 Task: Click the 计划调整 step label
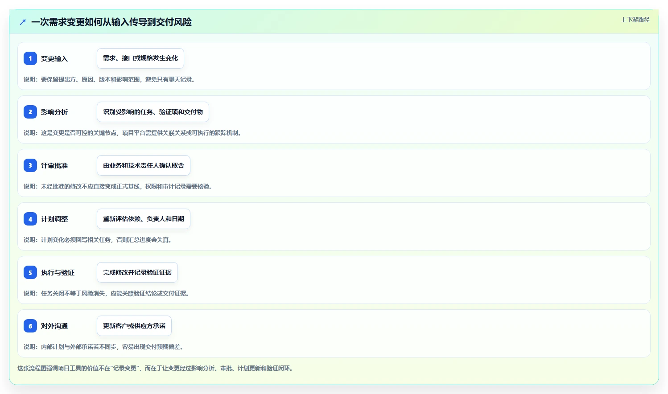coord(54,219)
